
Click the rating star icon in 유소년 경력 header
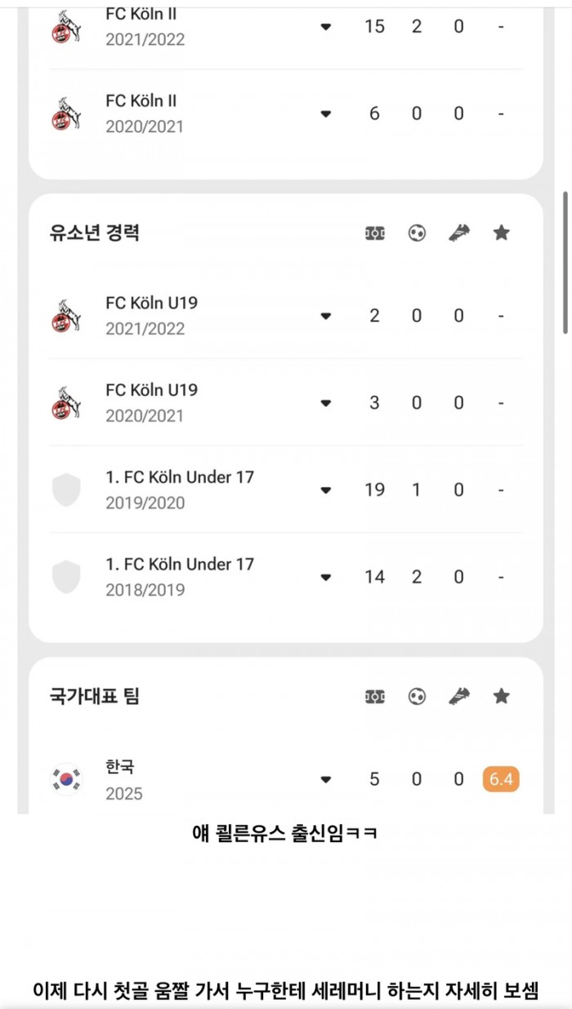coord(501,233)
